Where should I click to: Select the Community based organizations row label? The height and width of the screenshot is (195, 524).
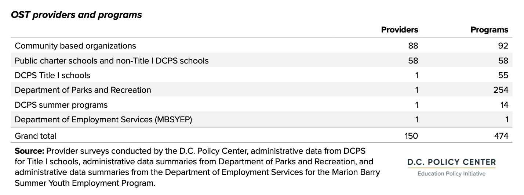[75, 46]
